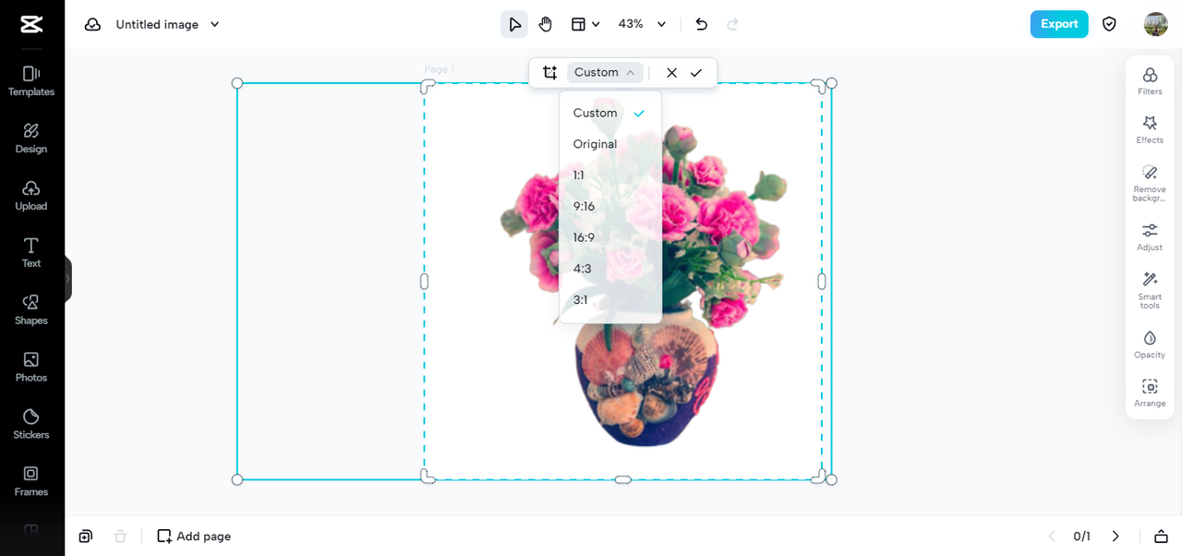Collapse the Custom crop ratio dropdown

click(605, 72)
